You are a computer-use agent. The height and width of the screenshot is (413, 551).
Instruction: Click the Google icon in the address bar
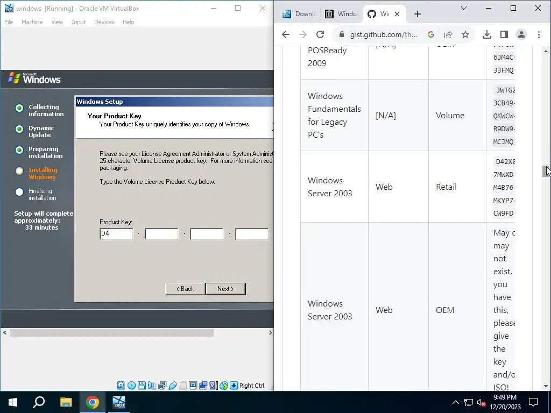click(431, 34)
